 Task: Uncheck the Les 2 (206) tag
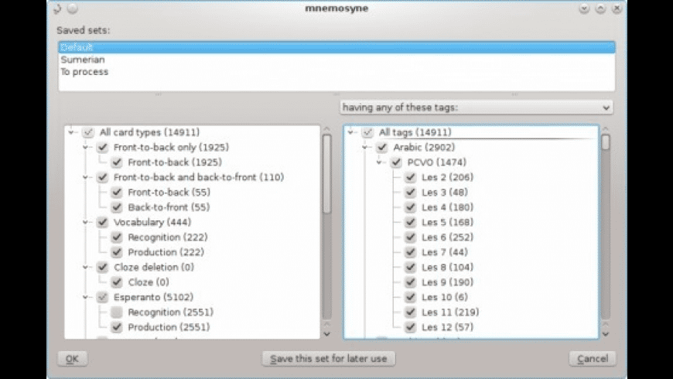pos(410,177)
